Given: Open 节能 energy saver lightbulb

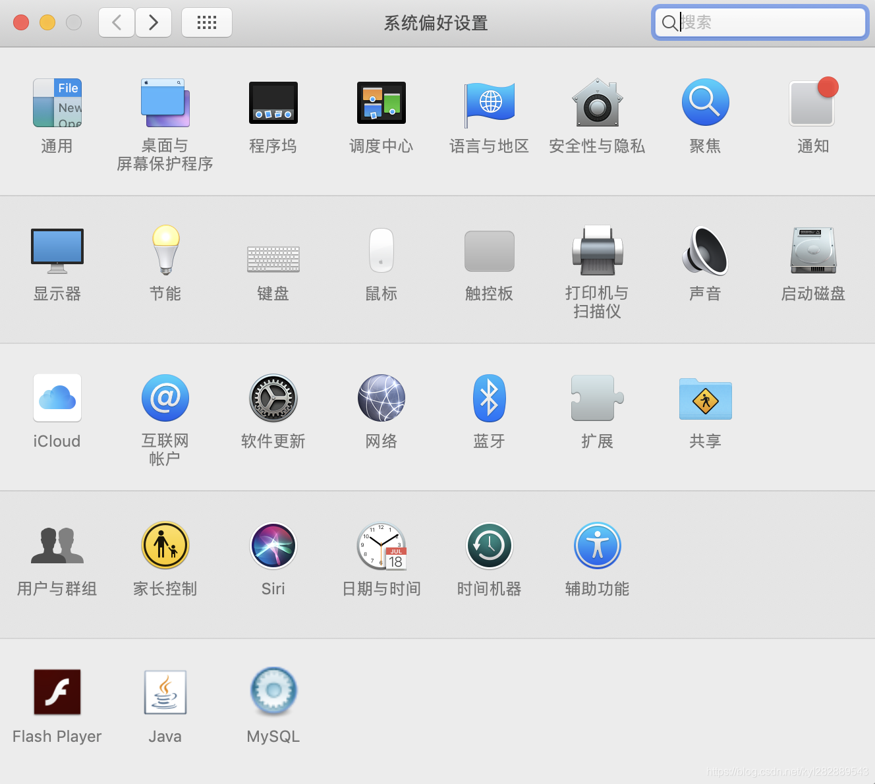Looking at the screenshot, I should (x=165, y=250).
